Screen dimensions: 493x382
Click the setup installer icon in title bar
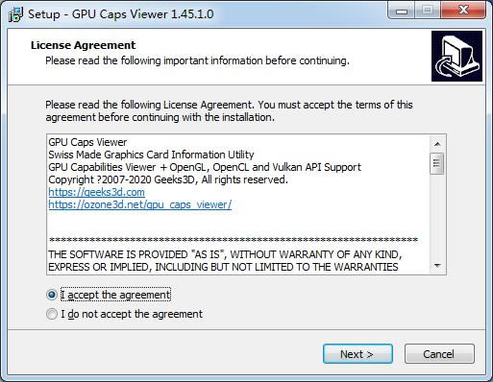click(15, 14)
